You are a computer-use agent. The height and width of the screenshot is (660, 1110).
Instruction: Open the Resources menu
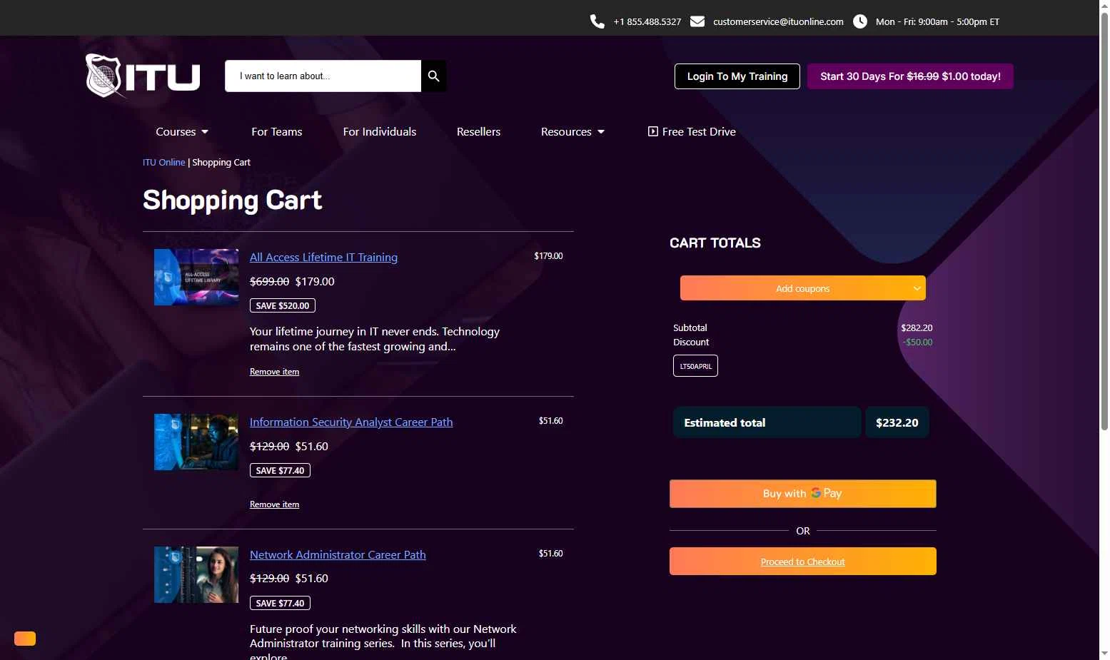572,131
